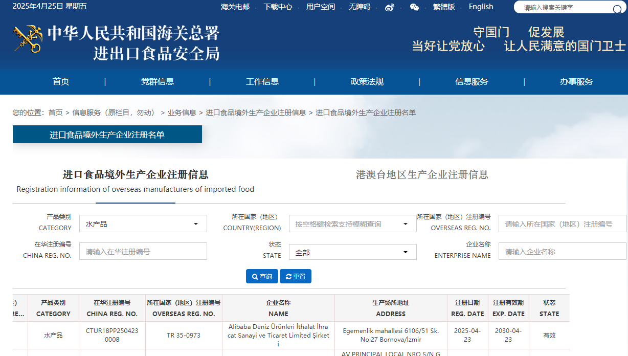Open the Weibo icon link
Viewport: 628px width, 356px height.
click(x=390, y=7)
